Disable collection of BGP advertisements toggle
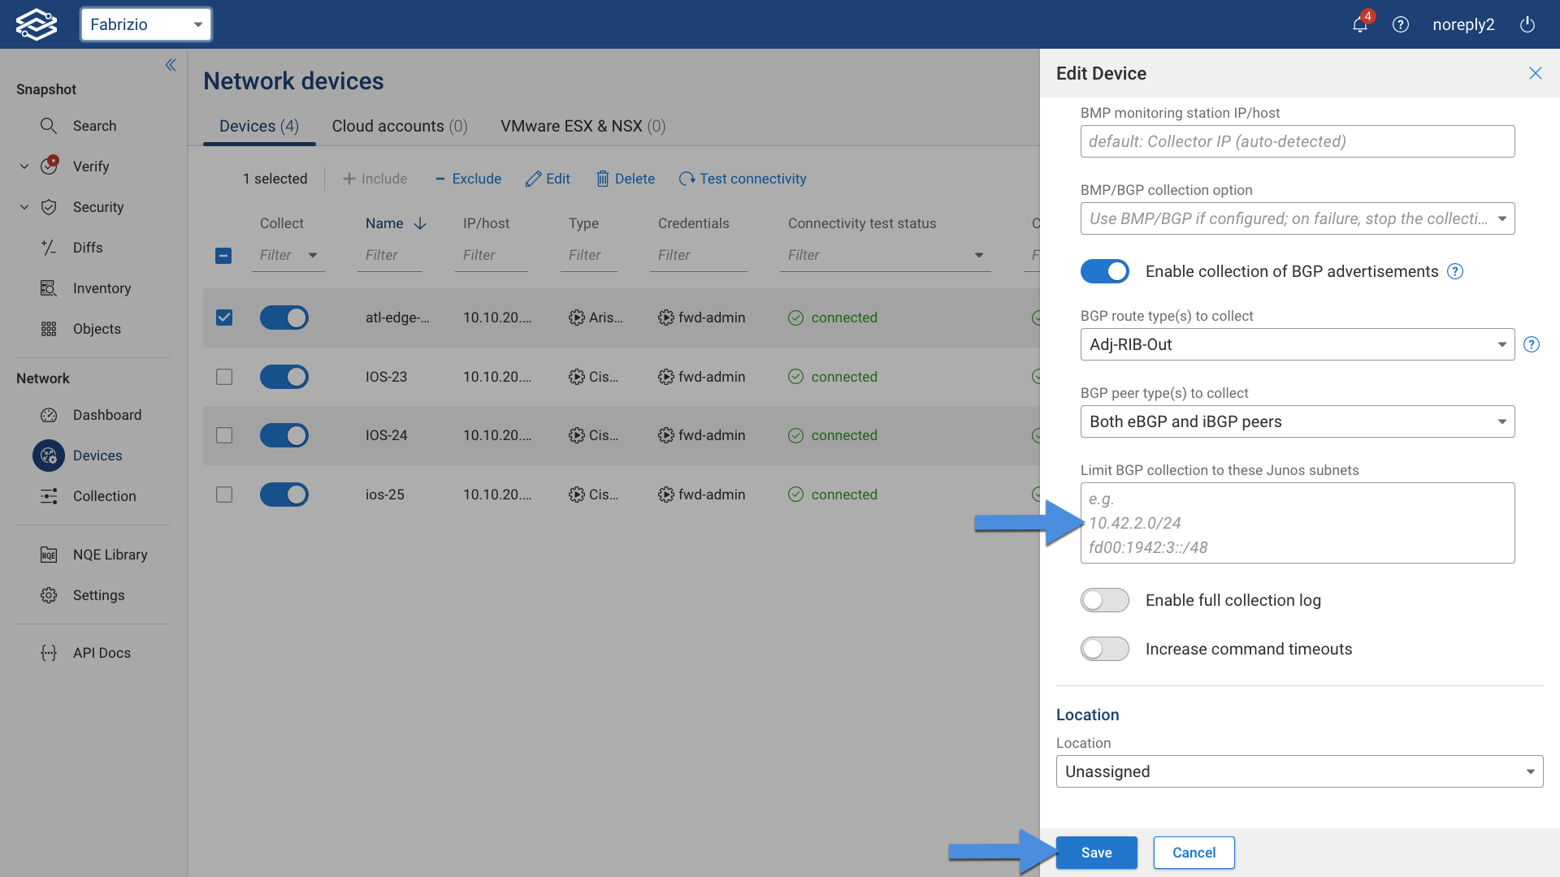Viewport: 1560px width, 877px height. pos(1104,271)
